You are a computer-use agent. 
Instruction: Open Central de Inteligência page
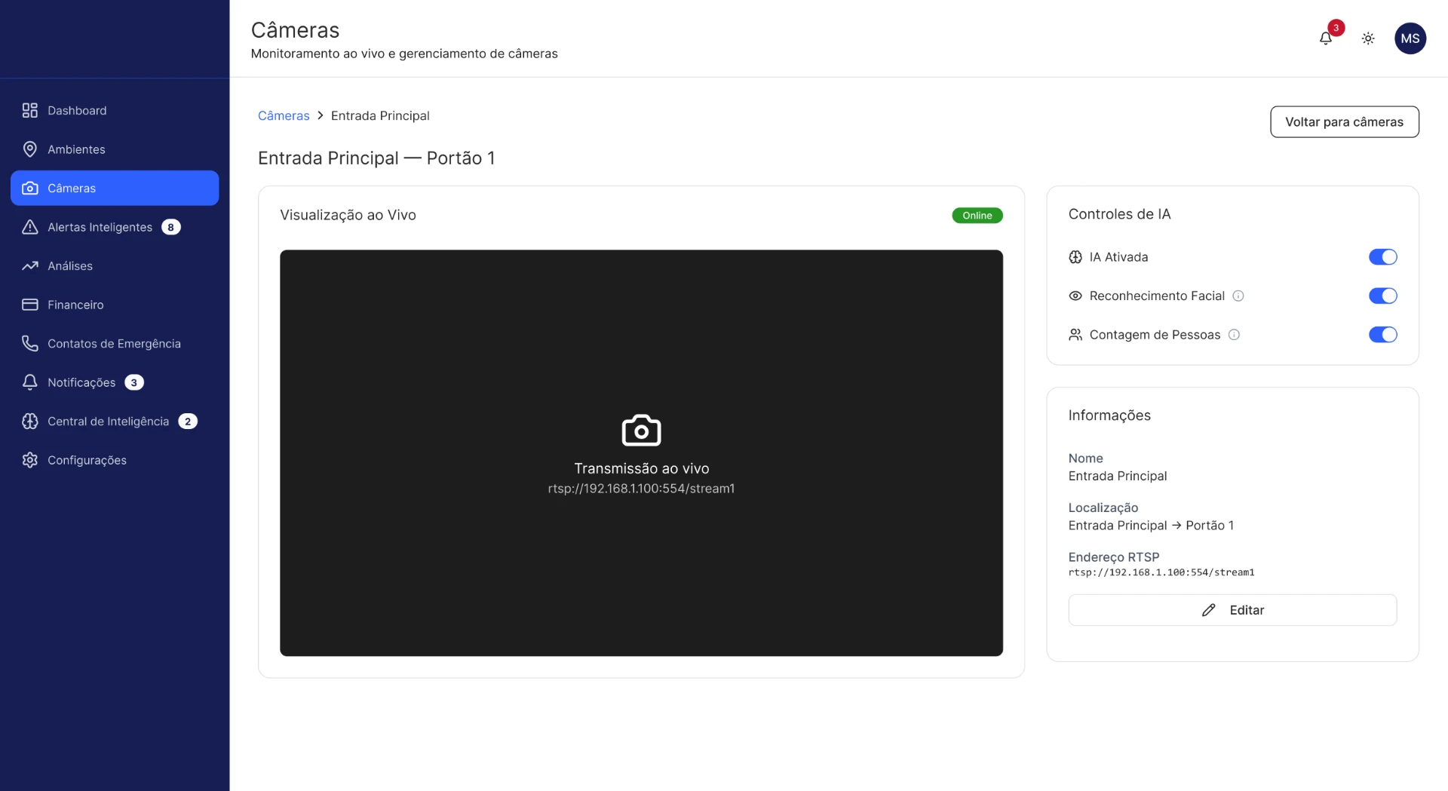pyautogui.click(x=115, y=422)
